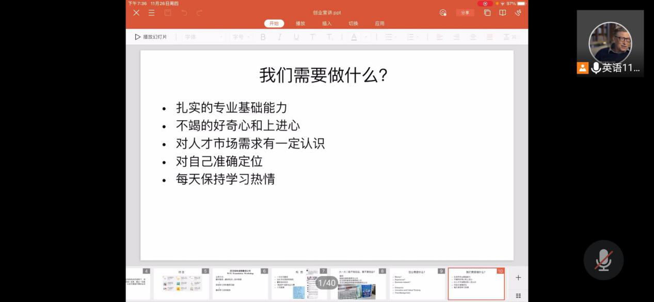Open the hamburger menu in title bar

coord(151,13)
